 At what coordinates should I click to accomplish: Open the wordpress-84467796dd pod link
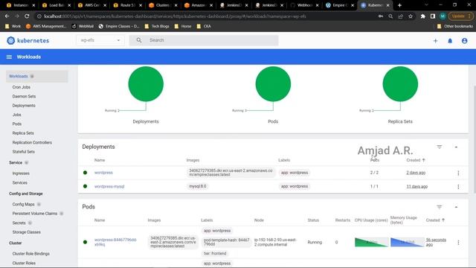point(115,242)
